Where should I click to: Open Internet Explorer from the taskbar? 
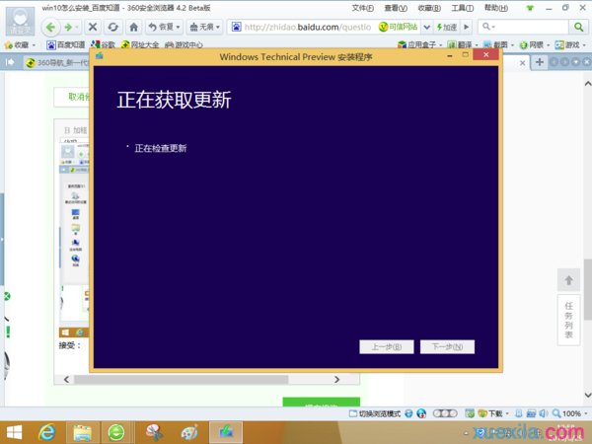(x=46, y=433)
